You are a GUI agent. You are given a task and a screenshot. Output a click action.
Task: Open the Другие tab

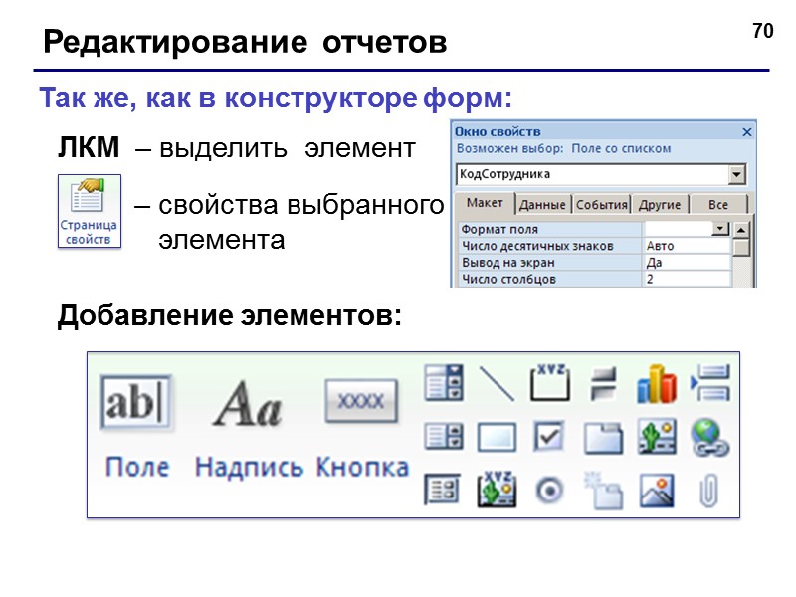pyautogui.click(x=660, y=205)
